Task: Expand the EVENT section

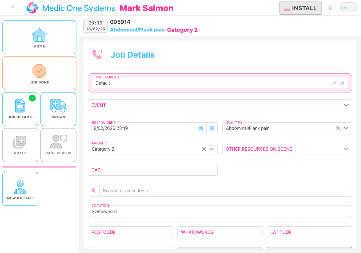Action: point(346,105)
